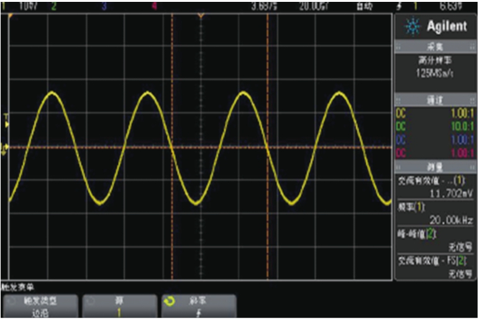Click the right vertical orange cursor line
The width and height of the screenshot is (479, 319).
[267, 187]
